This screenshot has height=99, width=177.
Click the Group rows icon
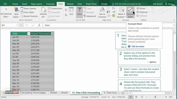pos(138,8)
